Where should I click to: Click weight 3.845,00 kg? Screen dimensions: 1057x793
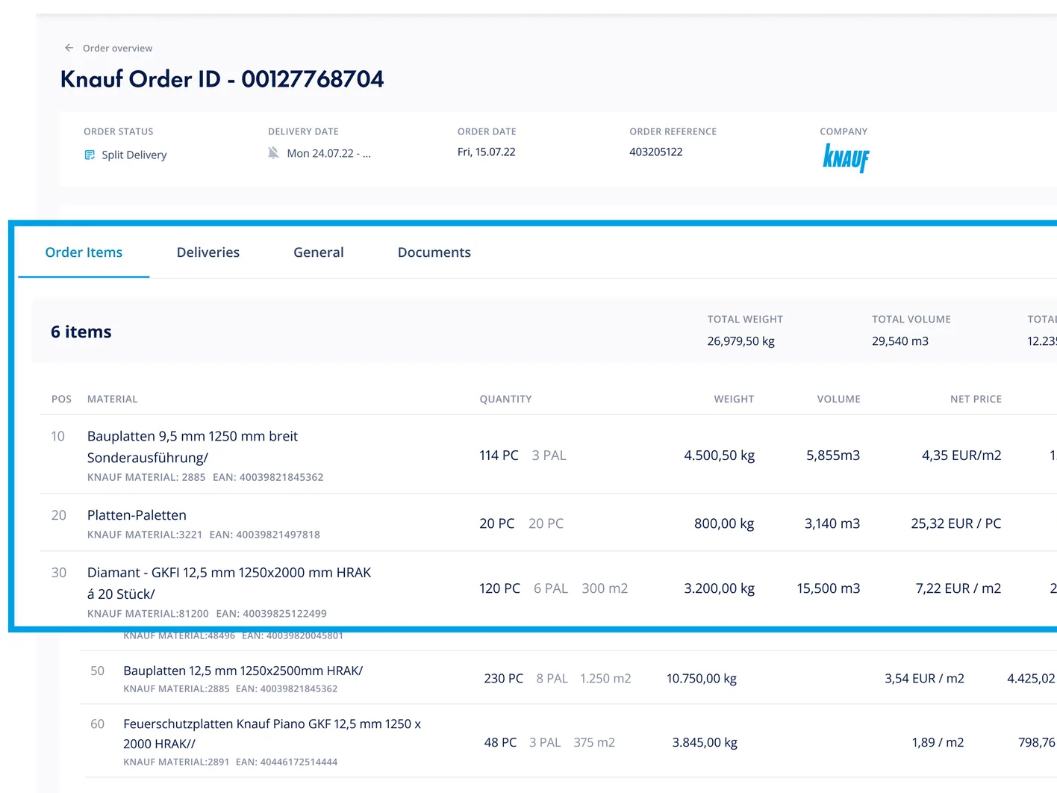click(x=705, y=743)
